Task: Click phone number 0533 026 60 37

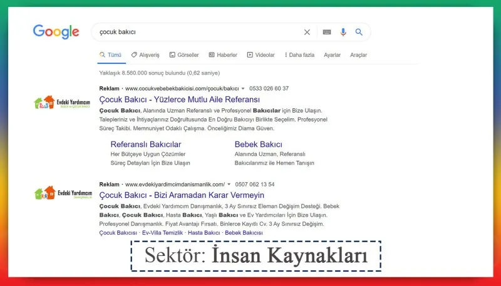Action: [269, 88]
